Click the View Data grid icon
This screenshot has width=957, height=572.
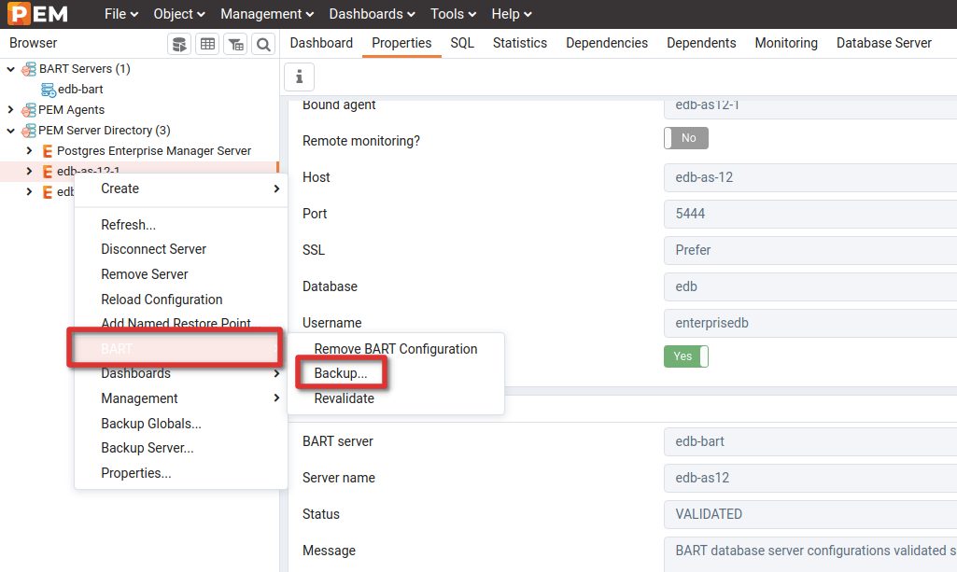207,45
